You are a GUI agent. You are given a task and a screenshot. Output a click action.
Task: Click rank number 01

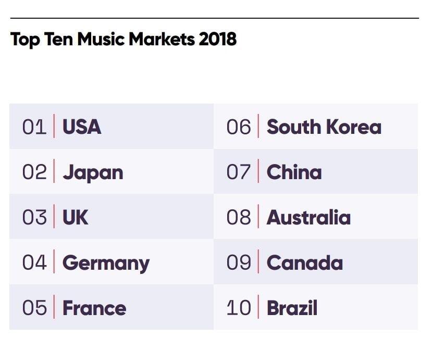click(x=34, y=127)
